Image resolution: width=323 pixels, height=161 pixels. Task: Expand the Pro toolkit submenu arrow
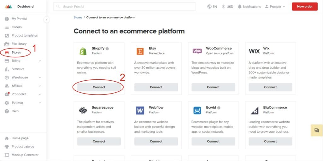pos(40,94)
